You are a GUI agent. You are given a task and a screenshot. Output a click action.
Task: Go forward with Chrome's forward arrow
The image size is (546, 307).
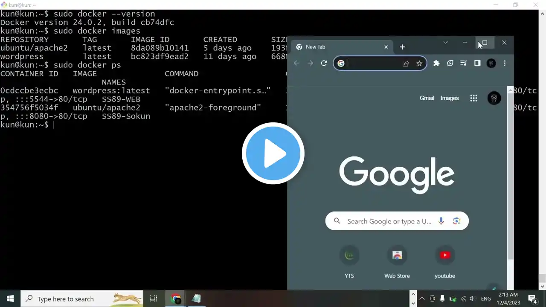pos(311,63)
